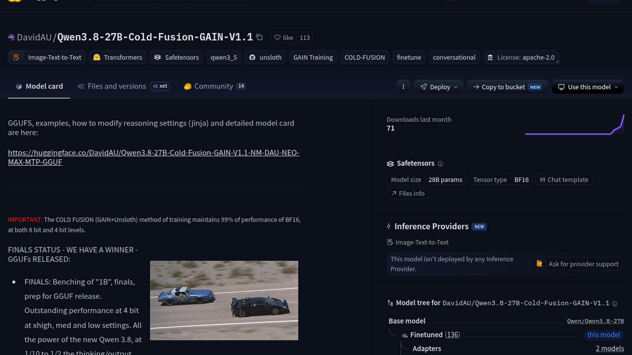
Task: Open the Community tab
Action: (x=215, y=86)
